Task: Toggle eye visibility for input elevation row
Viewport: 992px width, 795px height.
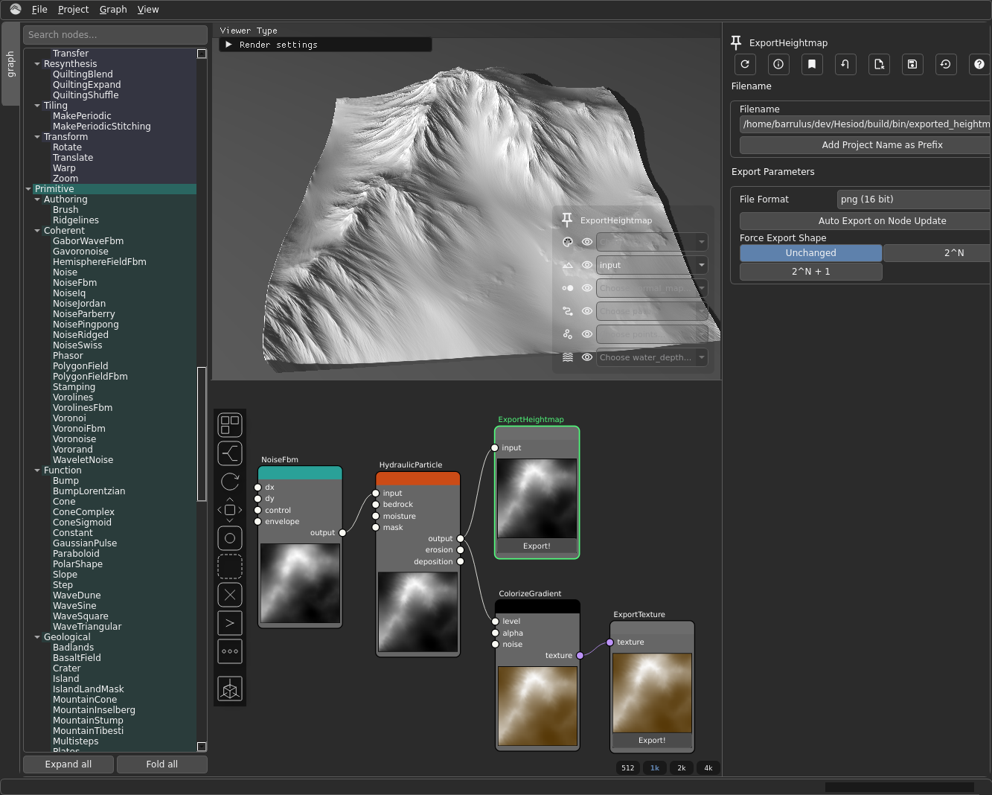Action: pos(587,265)
